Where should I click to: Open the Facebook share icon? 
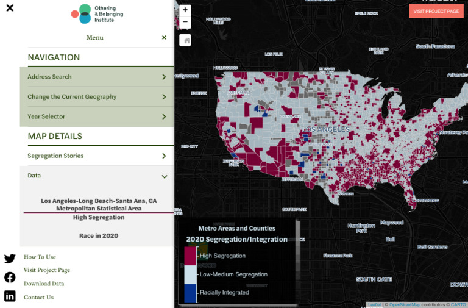point(10,278)
